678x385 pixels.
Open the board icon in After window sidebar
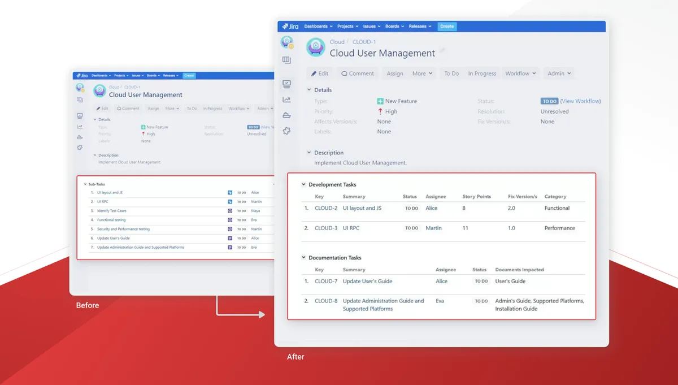287,60
